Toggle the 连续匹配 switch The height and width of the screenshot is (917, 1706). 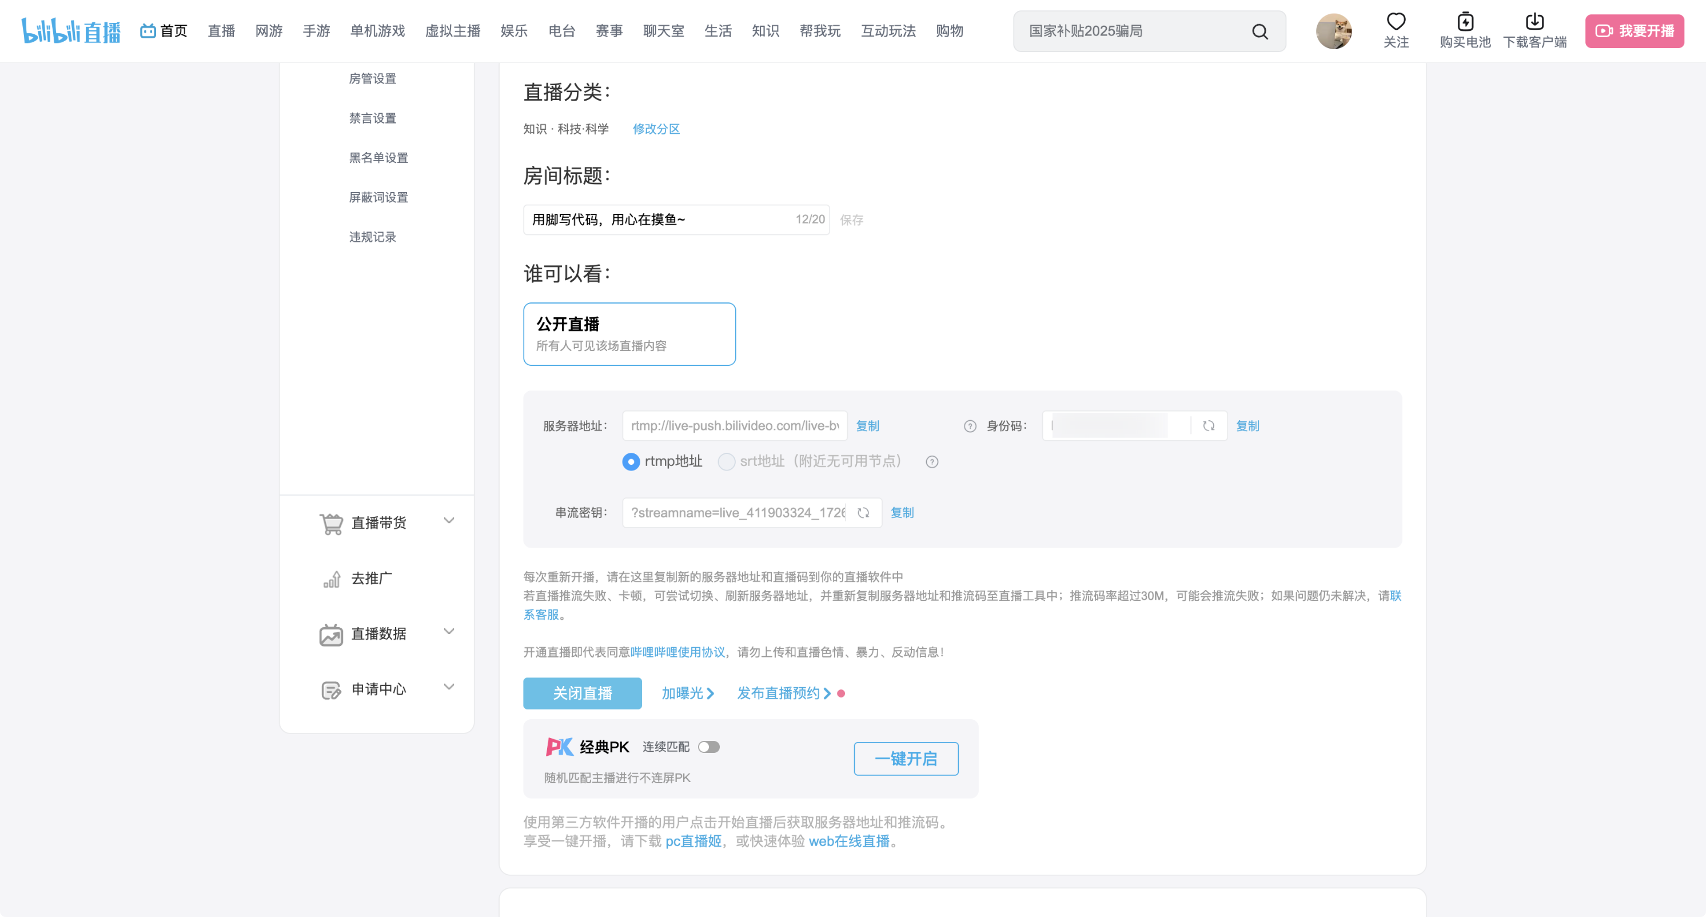click(708, 747)
